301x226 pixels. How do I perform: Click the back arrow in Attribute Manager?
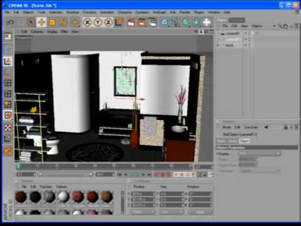pyautogui.click(x=267, y=127)
